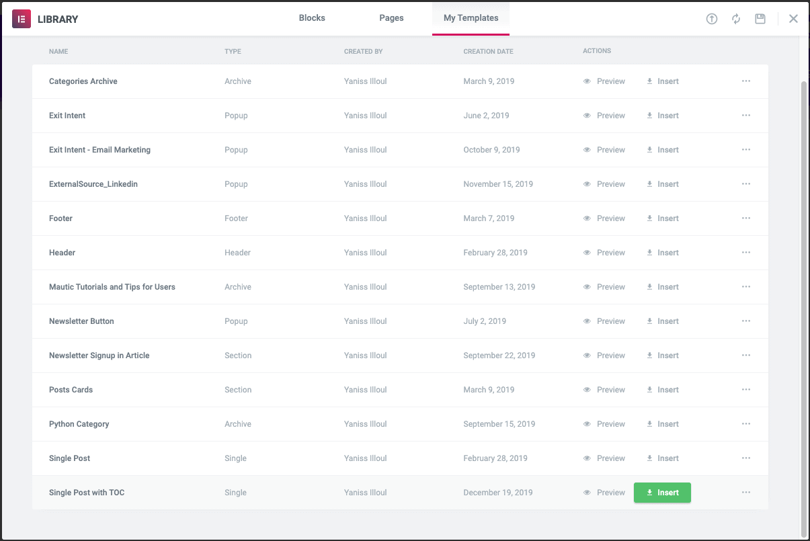Screen dimensions: 810x541
Task: Open more options for Single Post with TOC
Action: 746,493
